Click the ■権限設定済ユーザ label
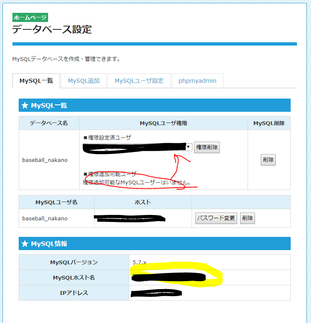Screen dimensions: 311x323 pyautogui.click(x=107, y=137)
